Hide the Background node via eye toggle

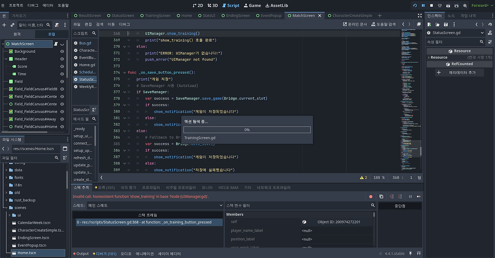(61, 51)
